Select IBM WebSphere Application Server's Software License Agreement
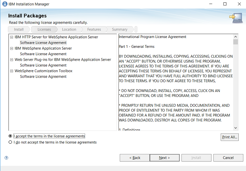 coord(43,54)
